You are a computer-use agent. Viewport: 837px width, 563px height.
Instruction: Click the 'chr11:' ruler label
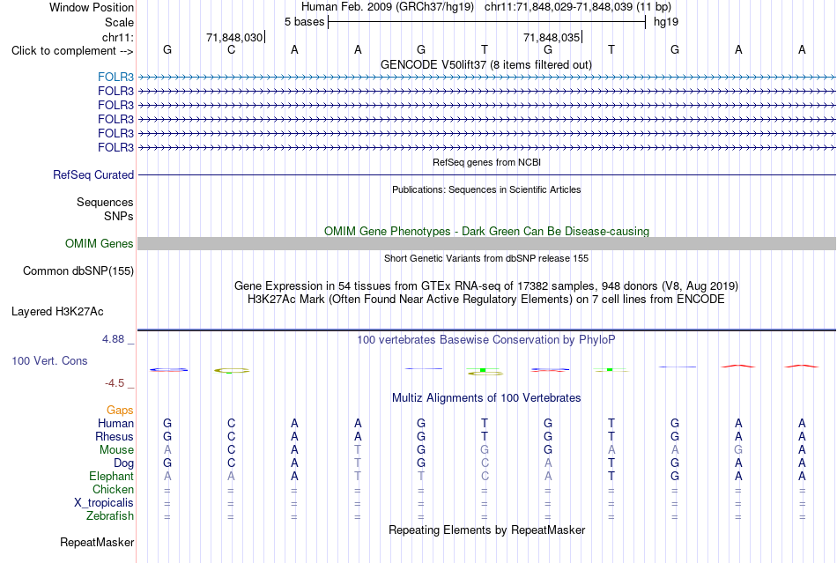(118, 37)
